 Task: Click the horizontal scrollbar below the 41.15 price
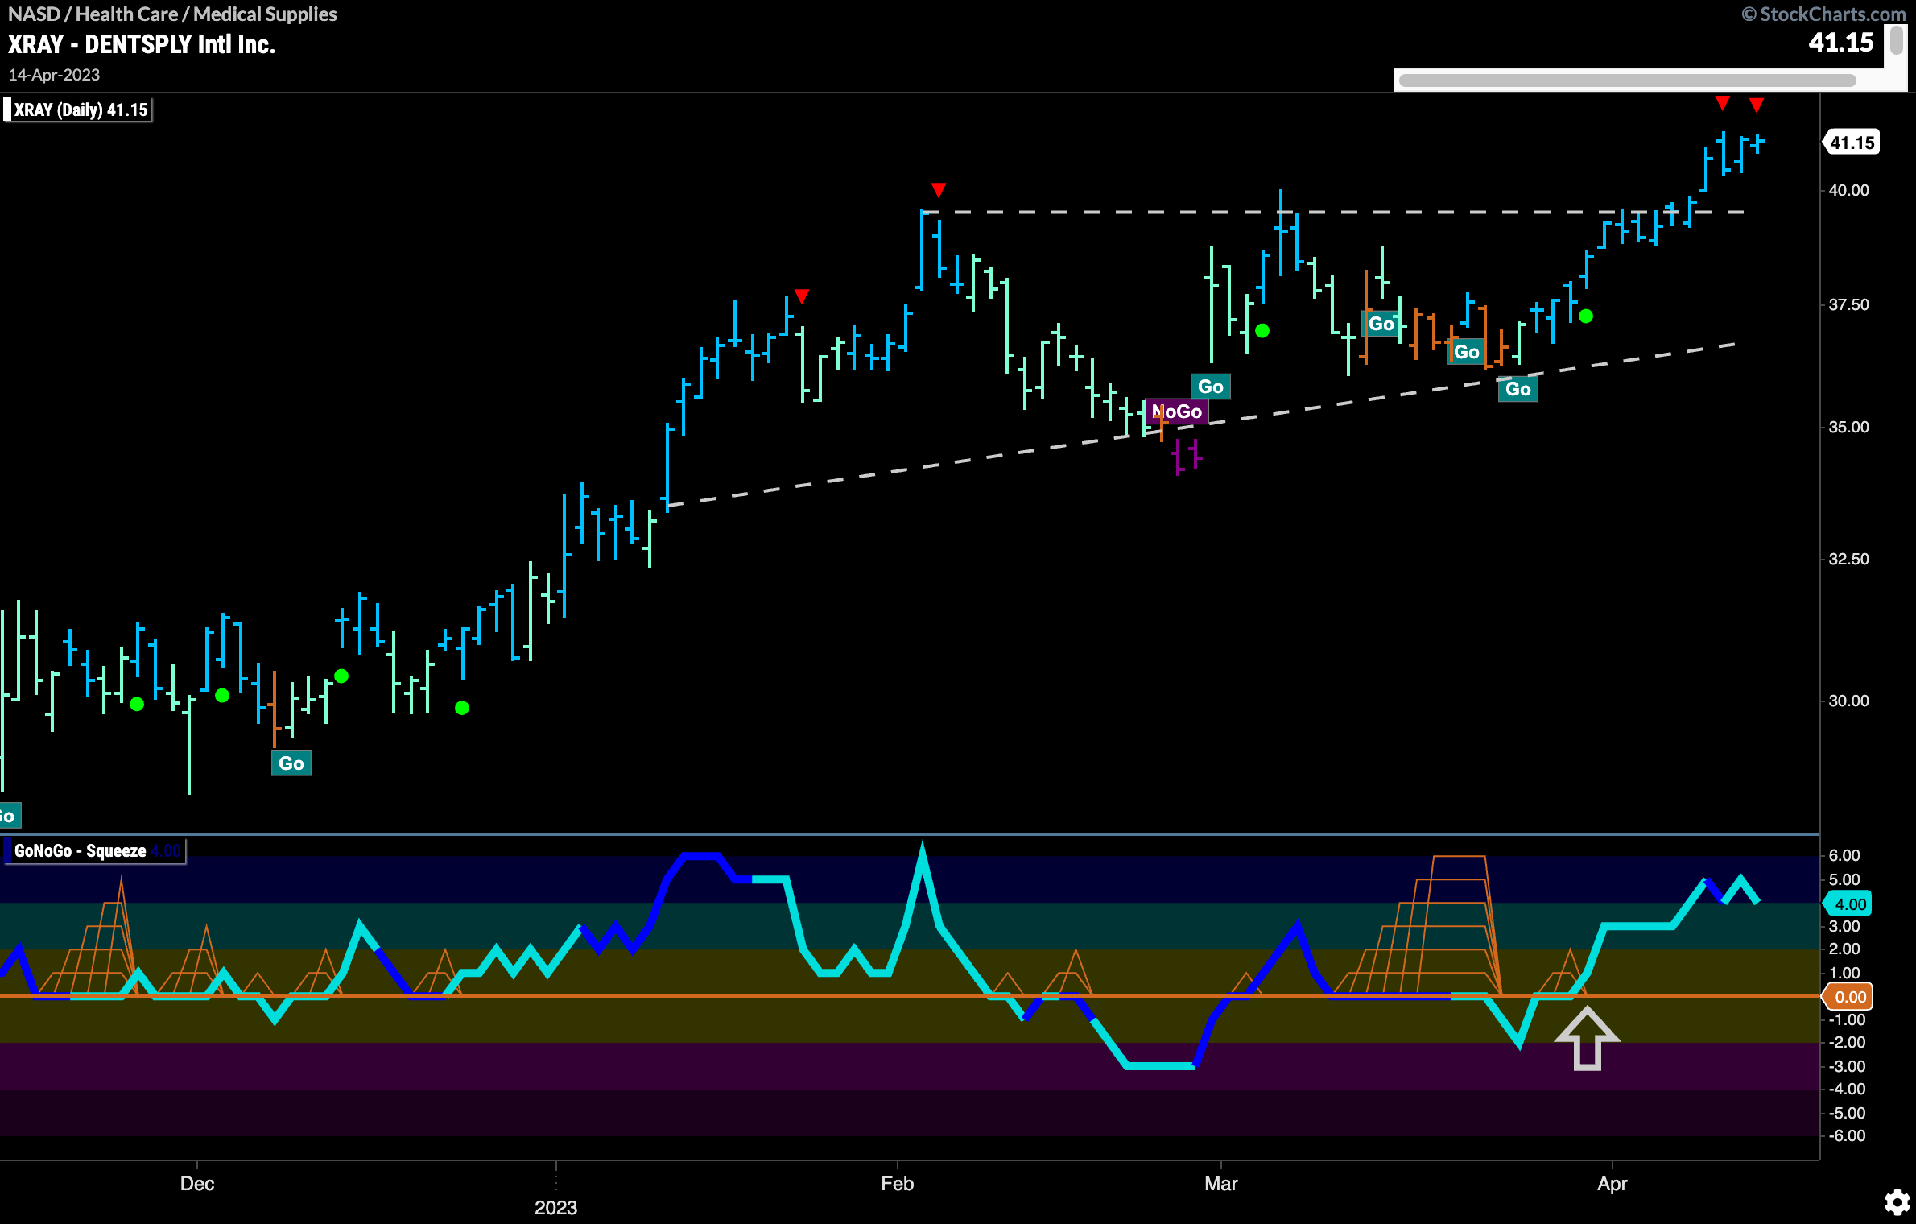[1627, 80]
